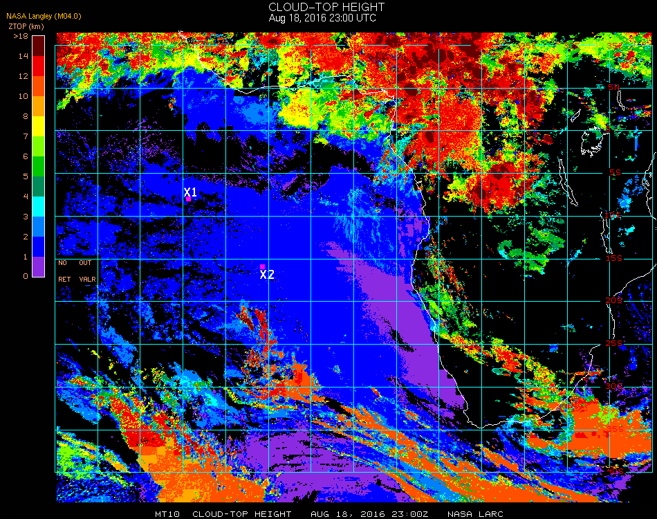Select the deep blue 1–2 km legend swatch
Image resolution: width=657 pixels, height=519 pixels.
click(39, 247)
